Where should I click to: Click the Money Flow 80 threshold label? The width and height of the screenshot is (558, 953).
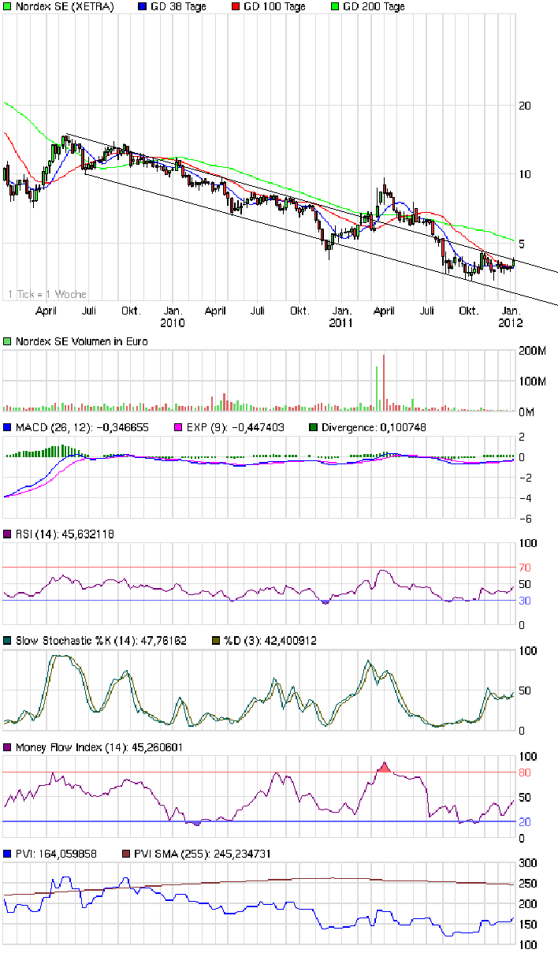click(x=525, y=772)
